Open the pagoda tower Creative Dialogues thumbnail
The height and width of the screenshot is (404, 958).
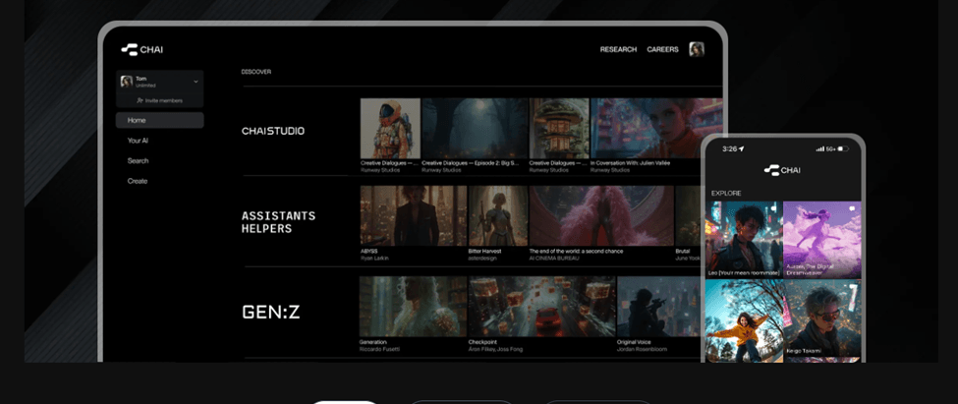559,129
